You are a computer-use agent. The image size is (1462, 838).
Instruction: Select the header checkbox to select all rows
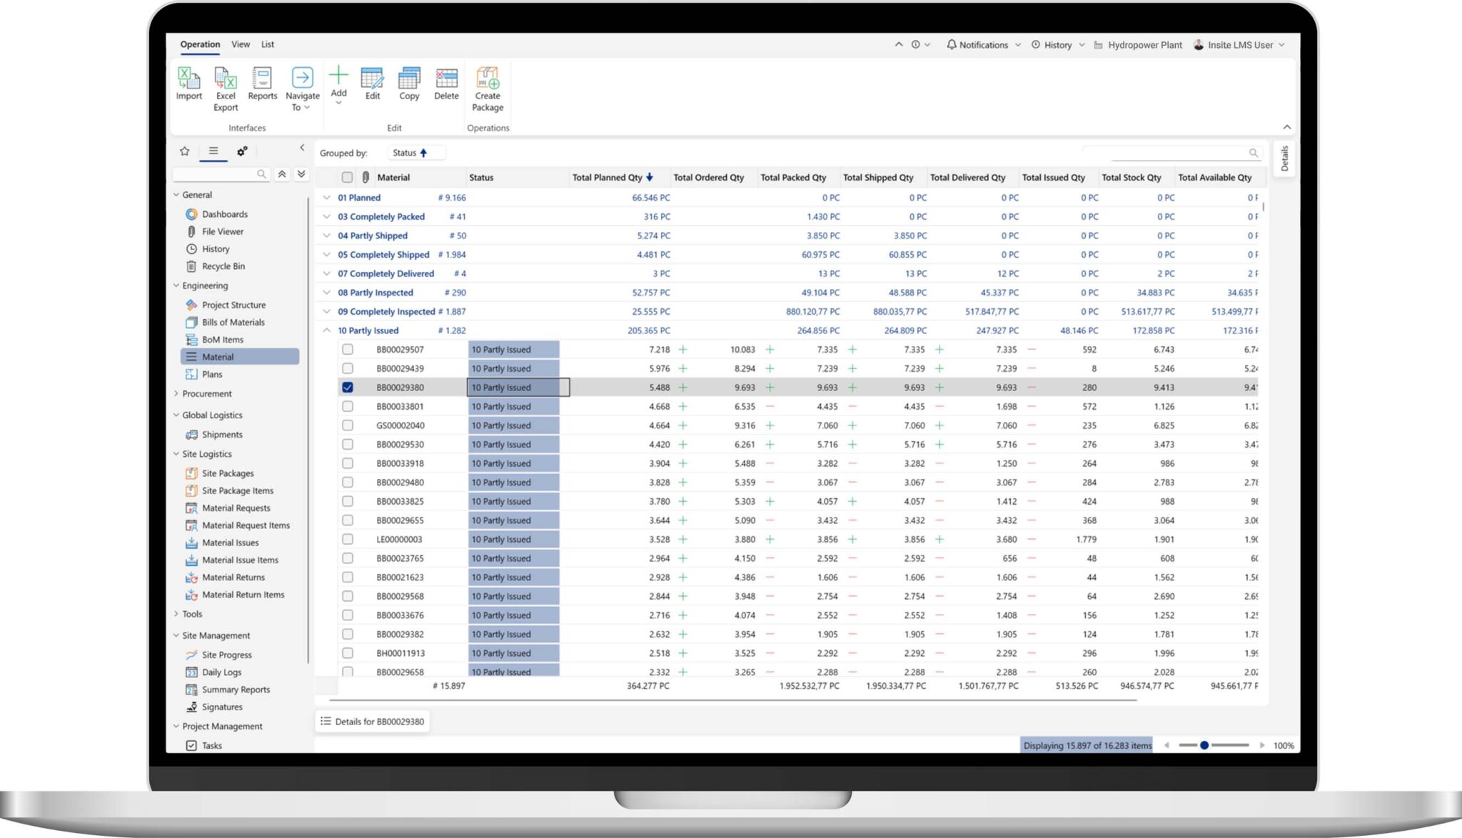coord(347,176)
